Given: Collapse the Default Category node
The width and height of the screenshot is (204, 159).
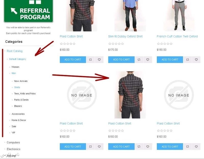Looking at the screenshot, I should click(18, 59).
